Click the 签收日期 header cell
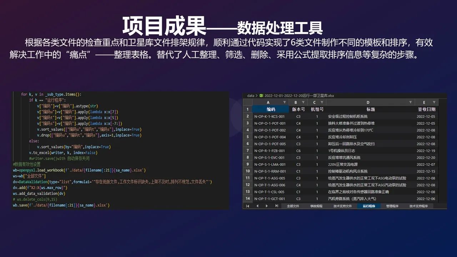This screenshot has height=257, width=457. click(x=427, y=109)
